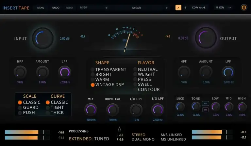The image size is (251, 146).
Task: Click the large INPUT gain knob
Action: (43, 38)
